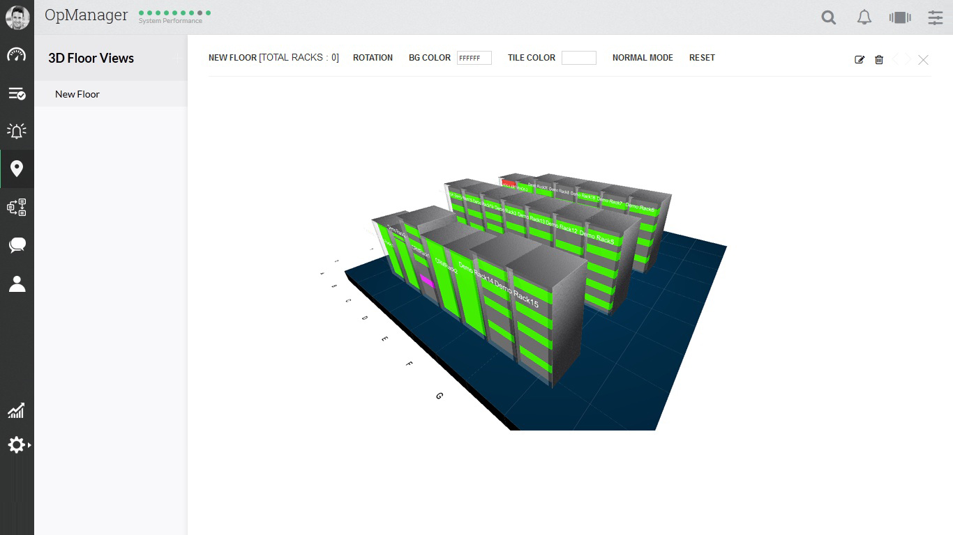Click the System Performance dots indicator
This screenshot has width=953, height=535.
click(x=174, y=13)
